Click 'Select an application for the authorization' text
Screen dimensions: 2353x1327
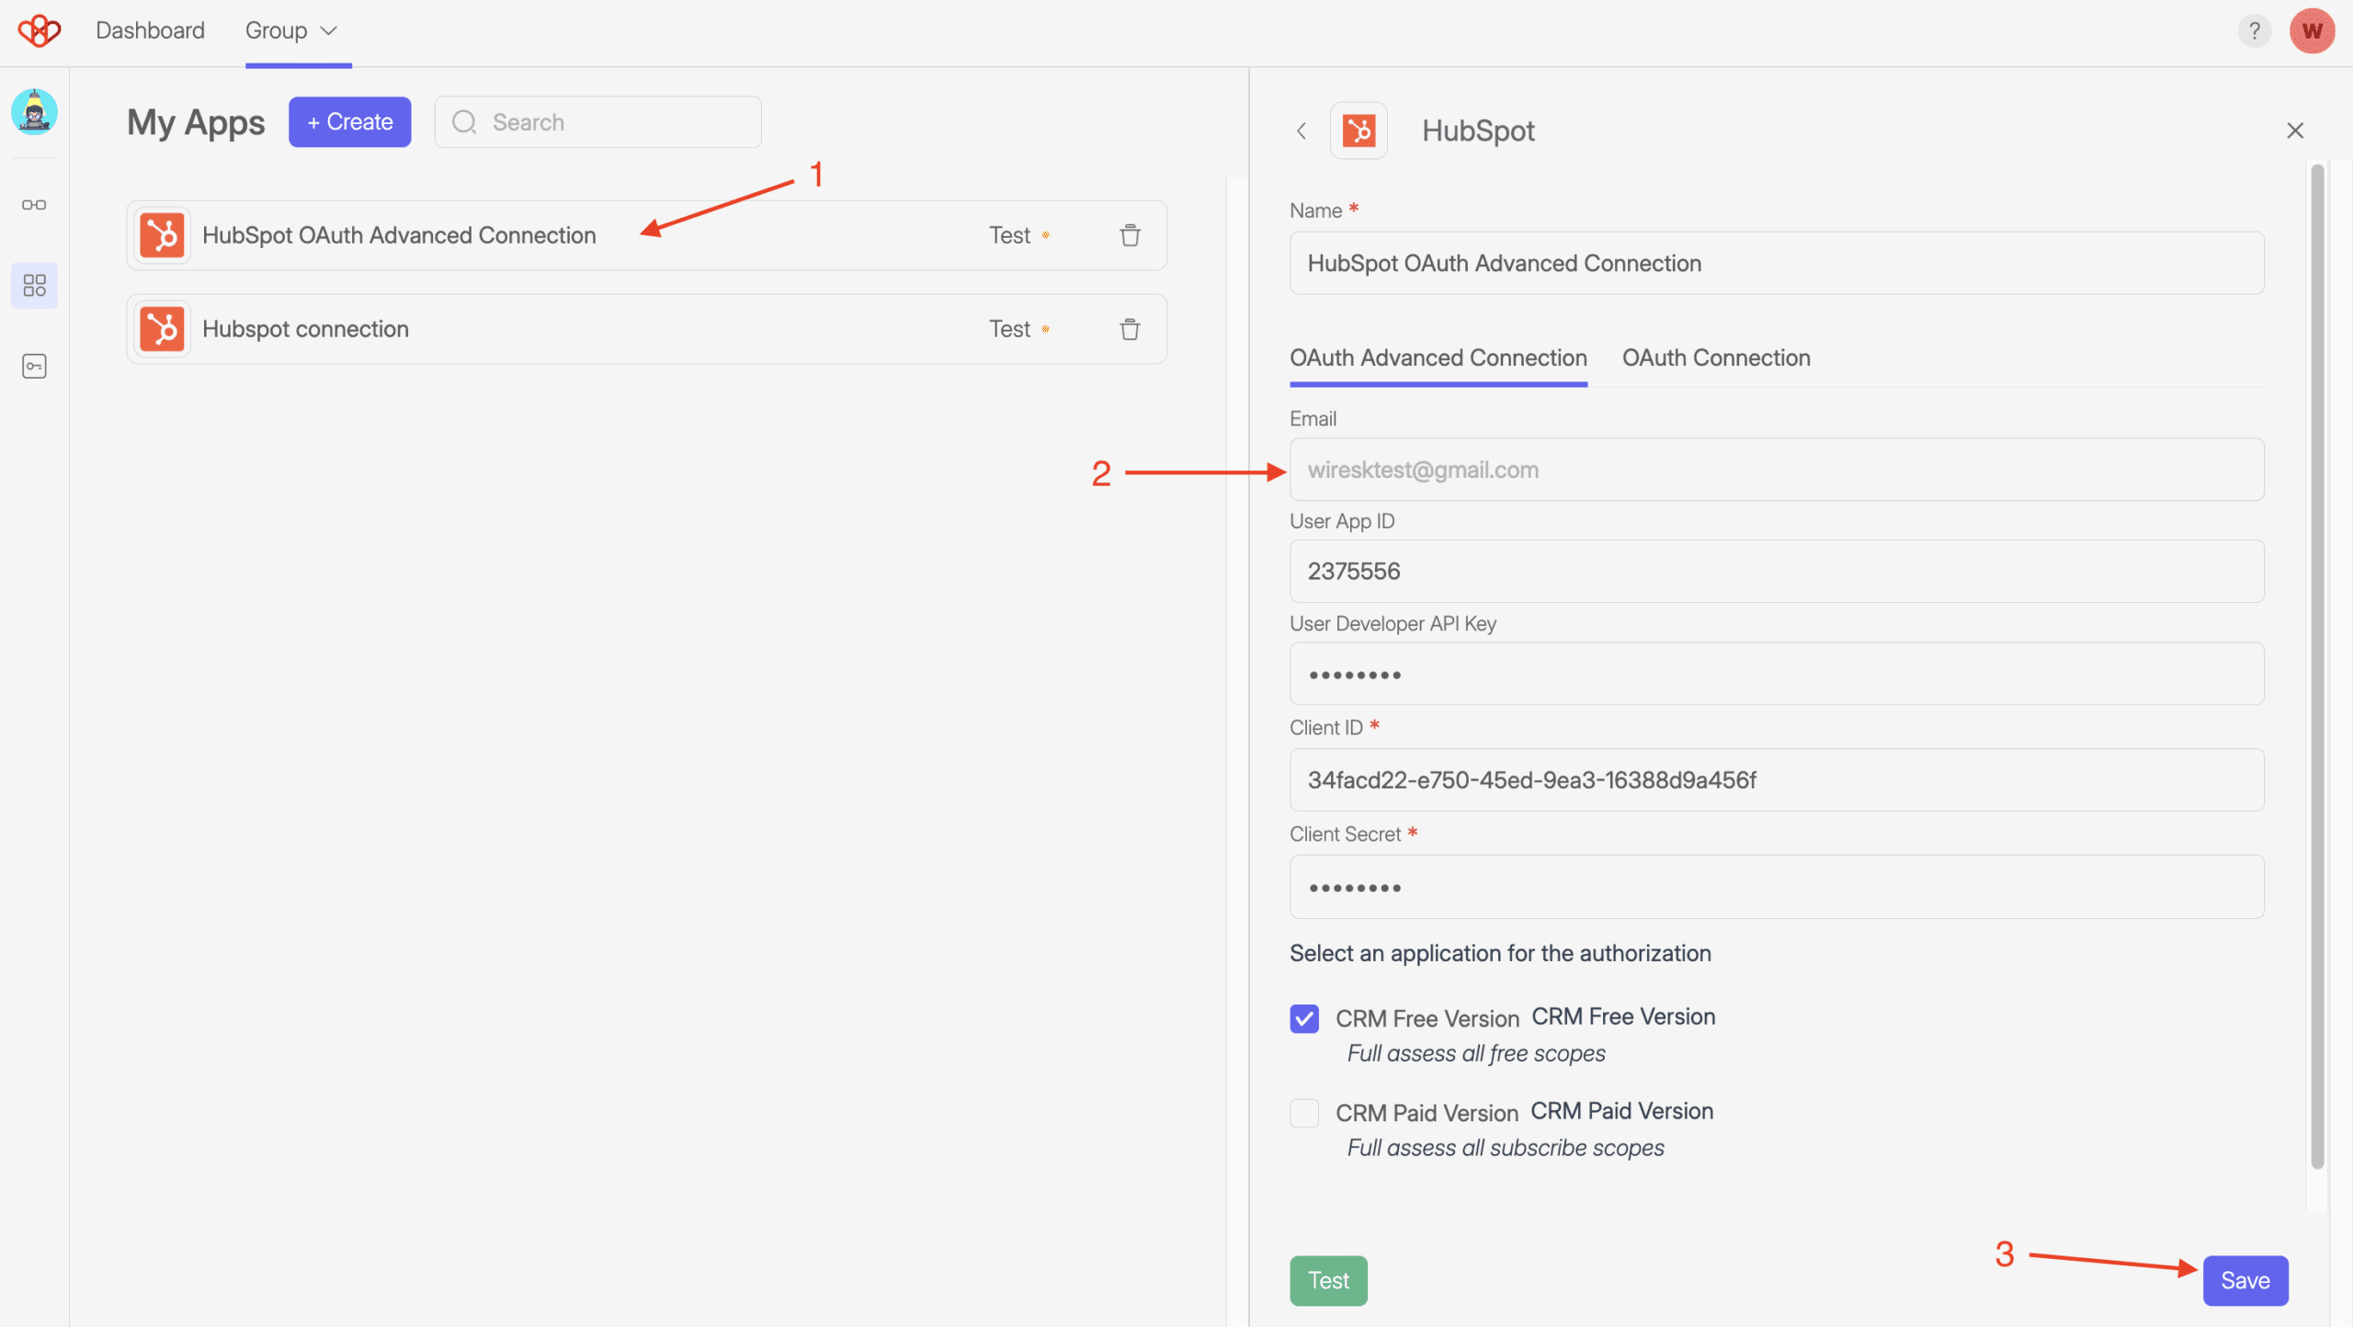pyautogui.click(x=1500, y=953)
